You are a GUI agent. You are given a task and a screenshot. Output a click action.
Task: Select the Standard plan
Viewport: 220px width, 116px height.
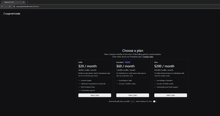pos(133,95)
